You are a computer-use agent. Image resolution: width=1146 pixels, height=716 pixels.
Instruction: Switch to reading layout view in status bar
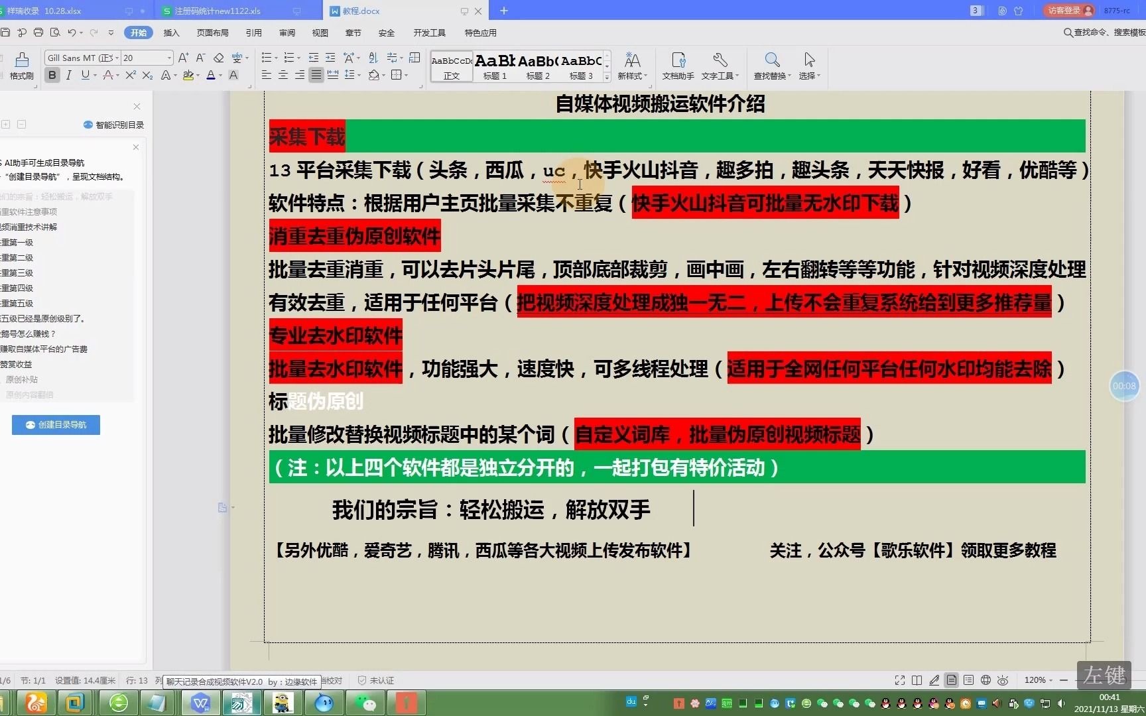(917, 680)
